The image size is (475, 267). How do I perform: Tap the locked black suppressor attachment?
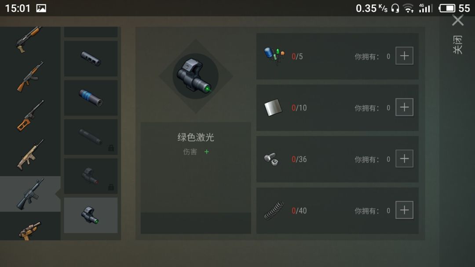[x=91, y=137]
